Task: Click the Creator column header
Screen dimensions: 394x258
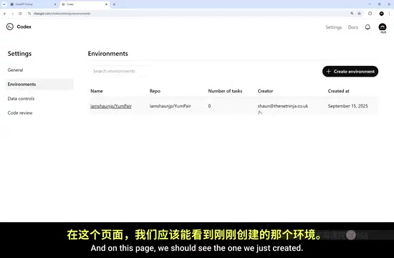Action: [x=265, y=91]
